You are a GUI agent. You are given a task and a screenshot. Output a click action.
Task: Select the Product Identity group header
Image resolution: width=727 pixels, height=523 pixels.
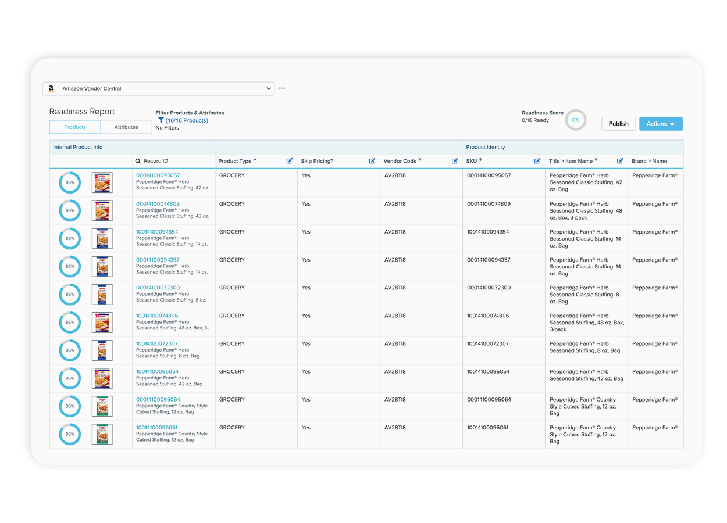[486, 147]
